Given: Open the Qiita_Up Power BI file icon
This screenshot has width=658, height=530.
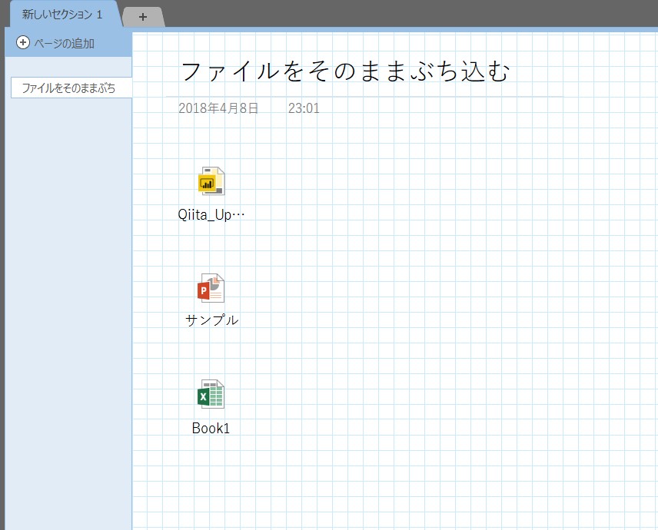Looking at the screenshot, I should click(211, 181).
